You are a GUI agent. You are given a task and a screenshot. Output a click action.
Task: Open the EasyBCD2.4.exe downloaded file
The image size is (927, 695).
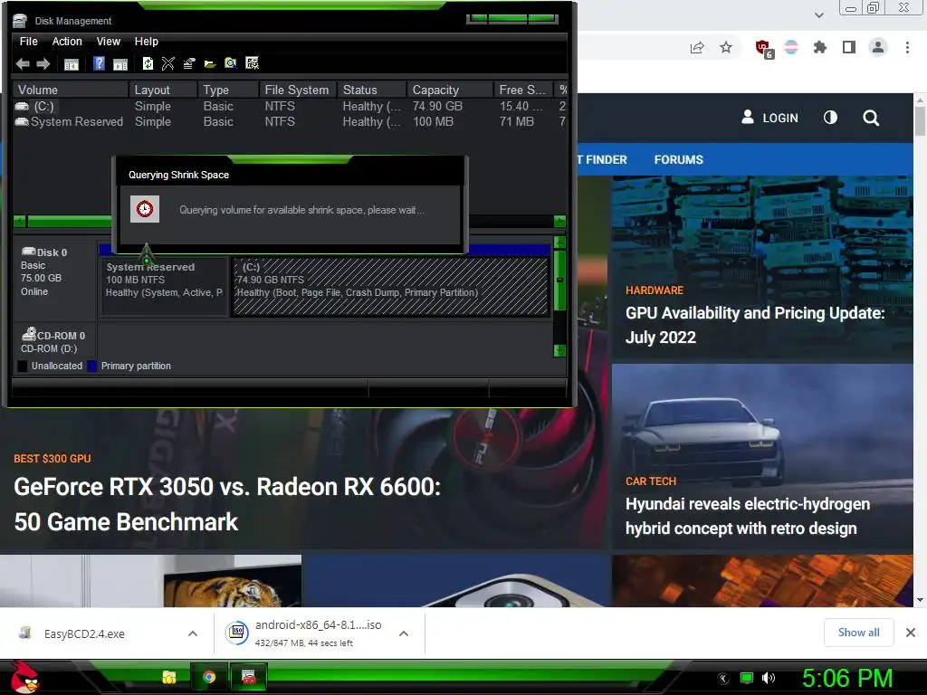point(84,633)
